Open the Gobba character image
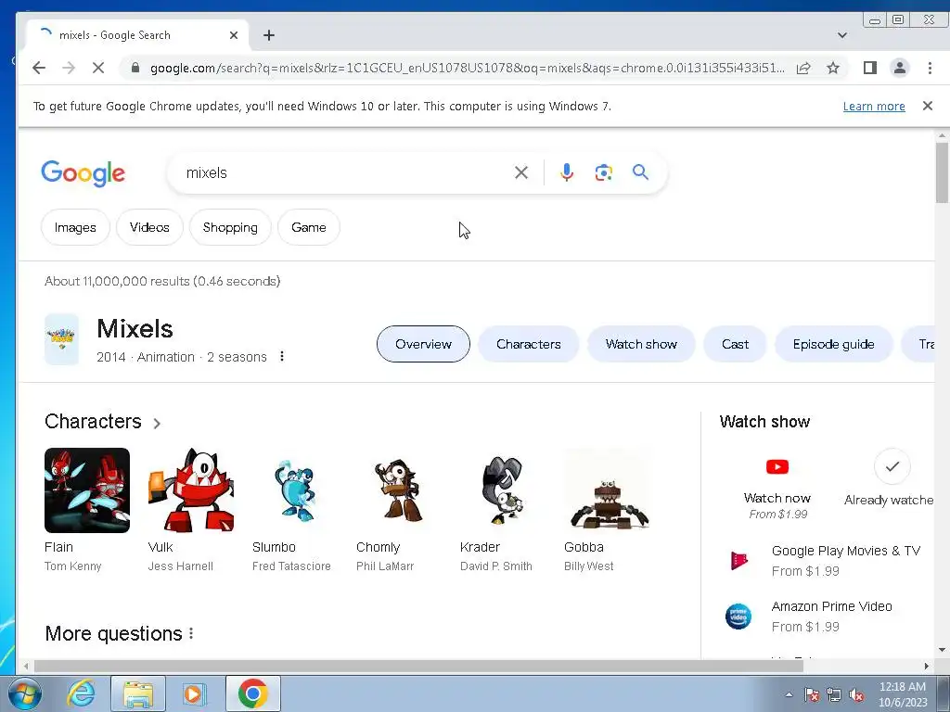 607,490
